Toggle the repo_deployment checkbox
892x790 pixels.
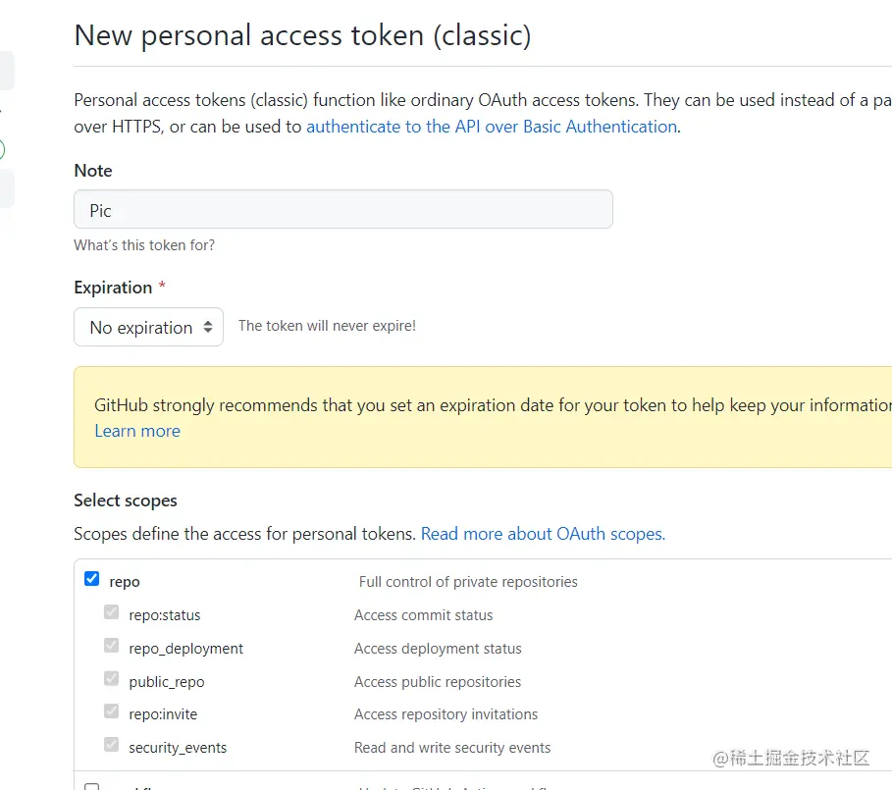click(112, 647)
